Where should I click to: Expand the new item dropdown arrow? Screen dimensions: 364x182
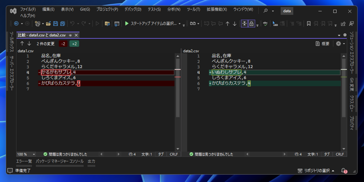(x=43, y=23)
